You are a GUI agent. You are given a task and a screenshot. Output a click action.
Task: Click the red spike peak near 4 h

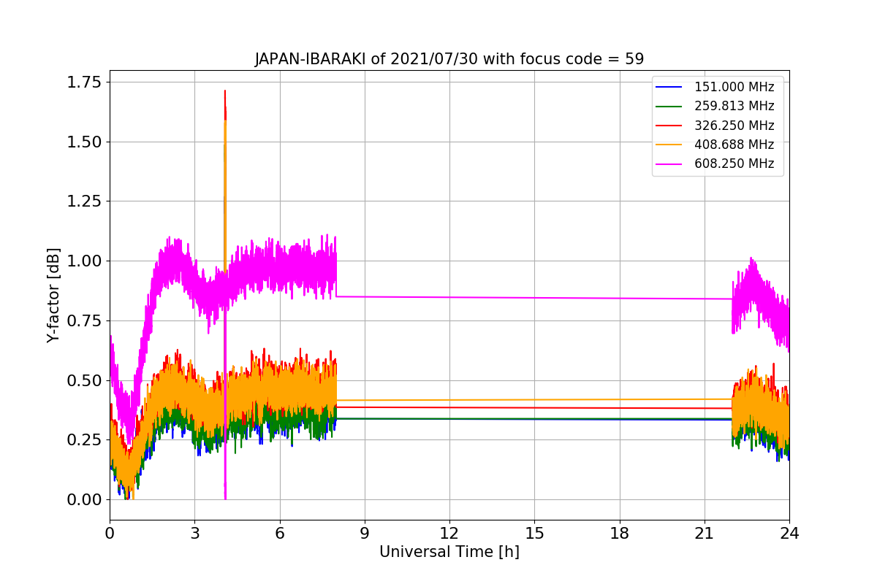point(224,92)
